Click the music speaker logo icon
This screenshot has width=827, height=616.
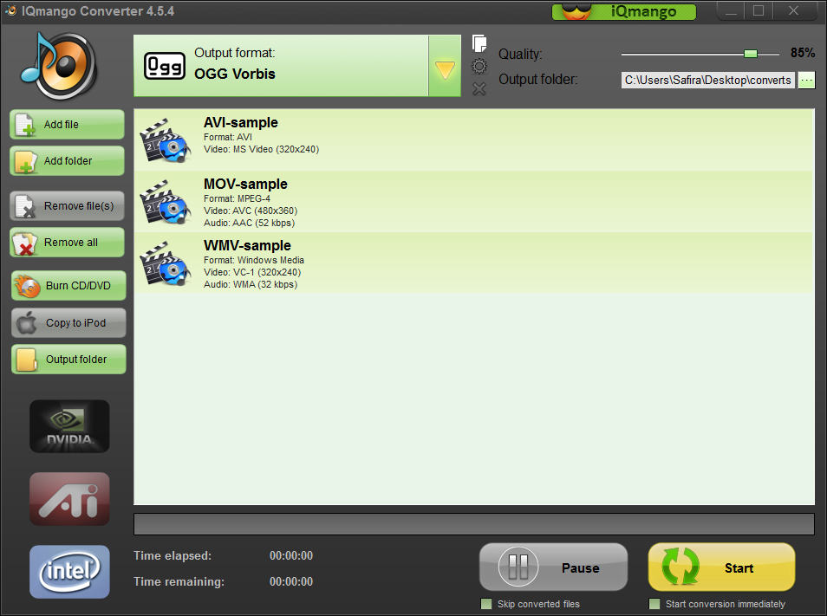59,66
